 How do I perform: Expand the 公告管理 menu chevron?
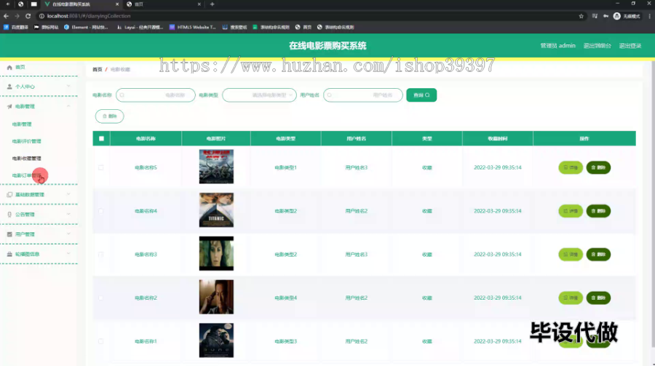[x=68, y=215]
